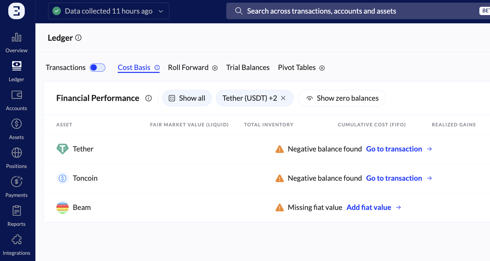Open Positions globe icon

pyautogui.click(x=17, y=153)
